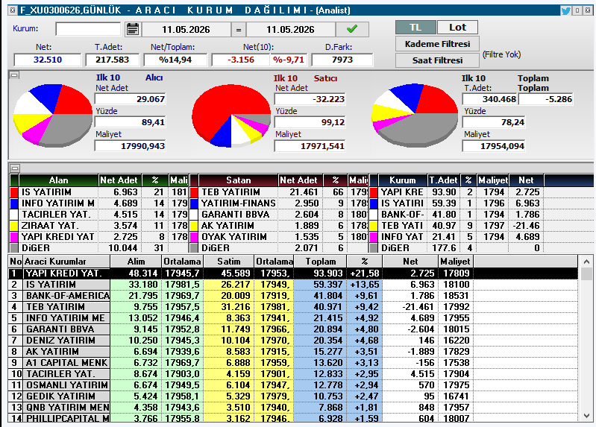This screenshot has height=427, width=596.
Task: Select the TACIRLER YAT. row number 10
Action: click(292, 374)
